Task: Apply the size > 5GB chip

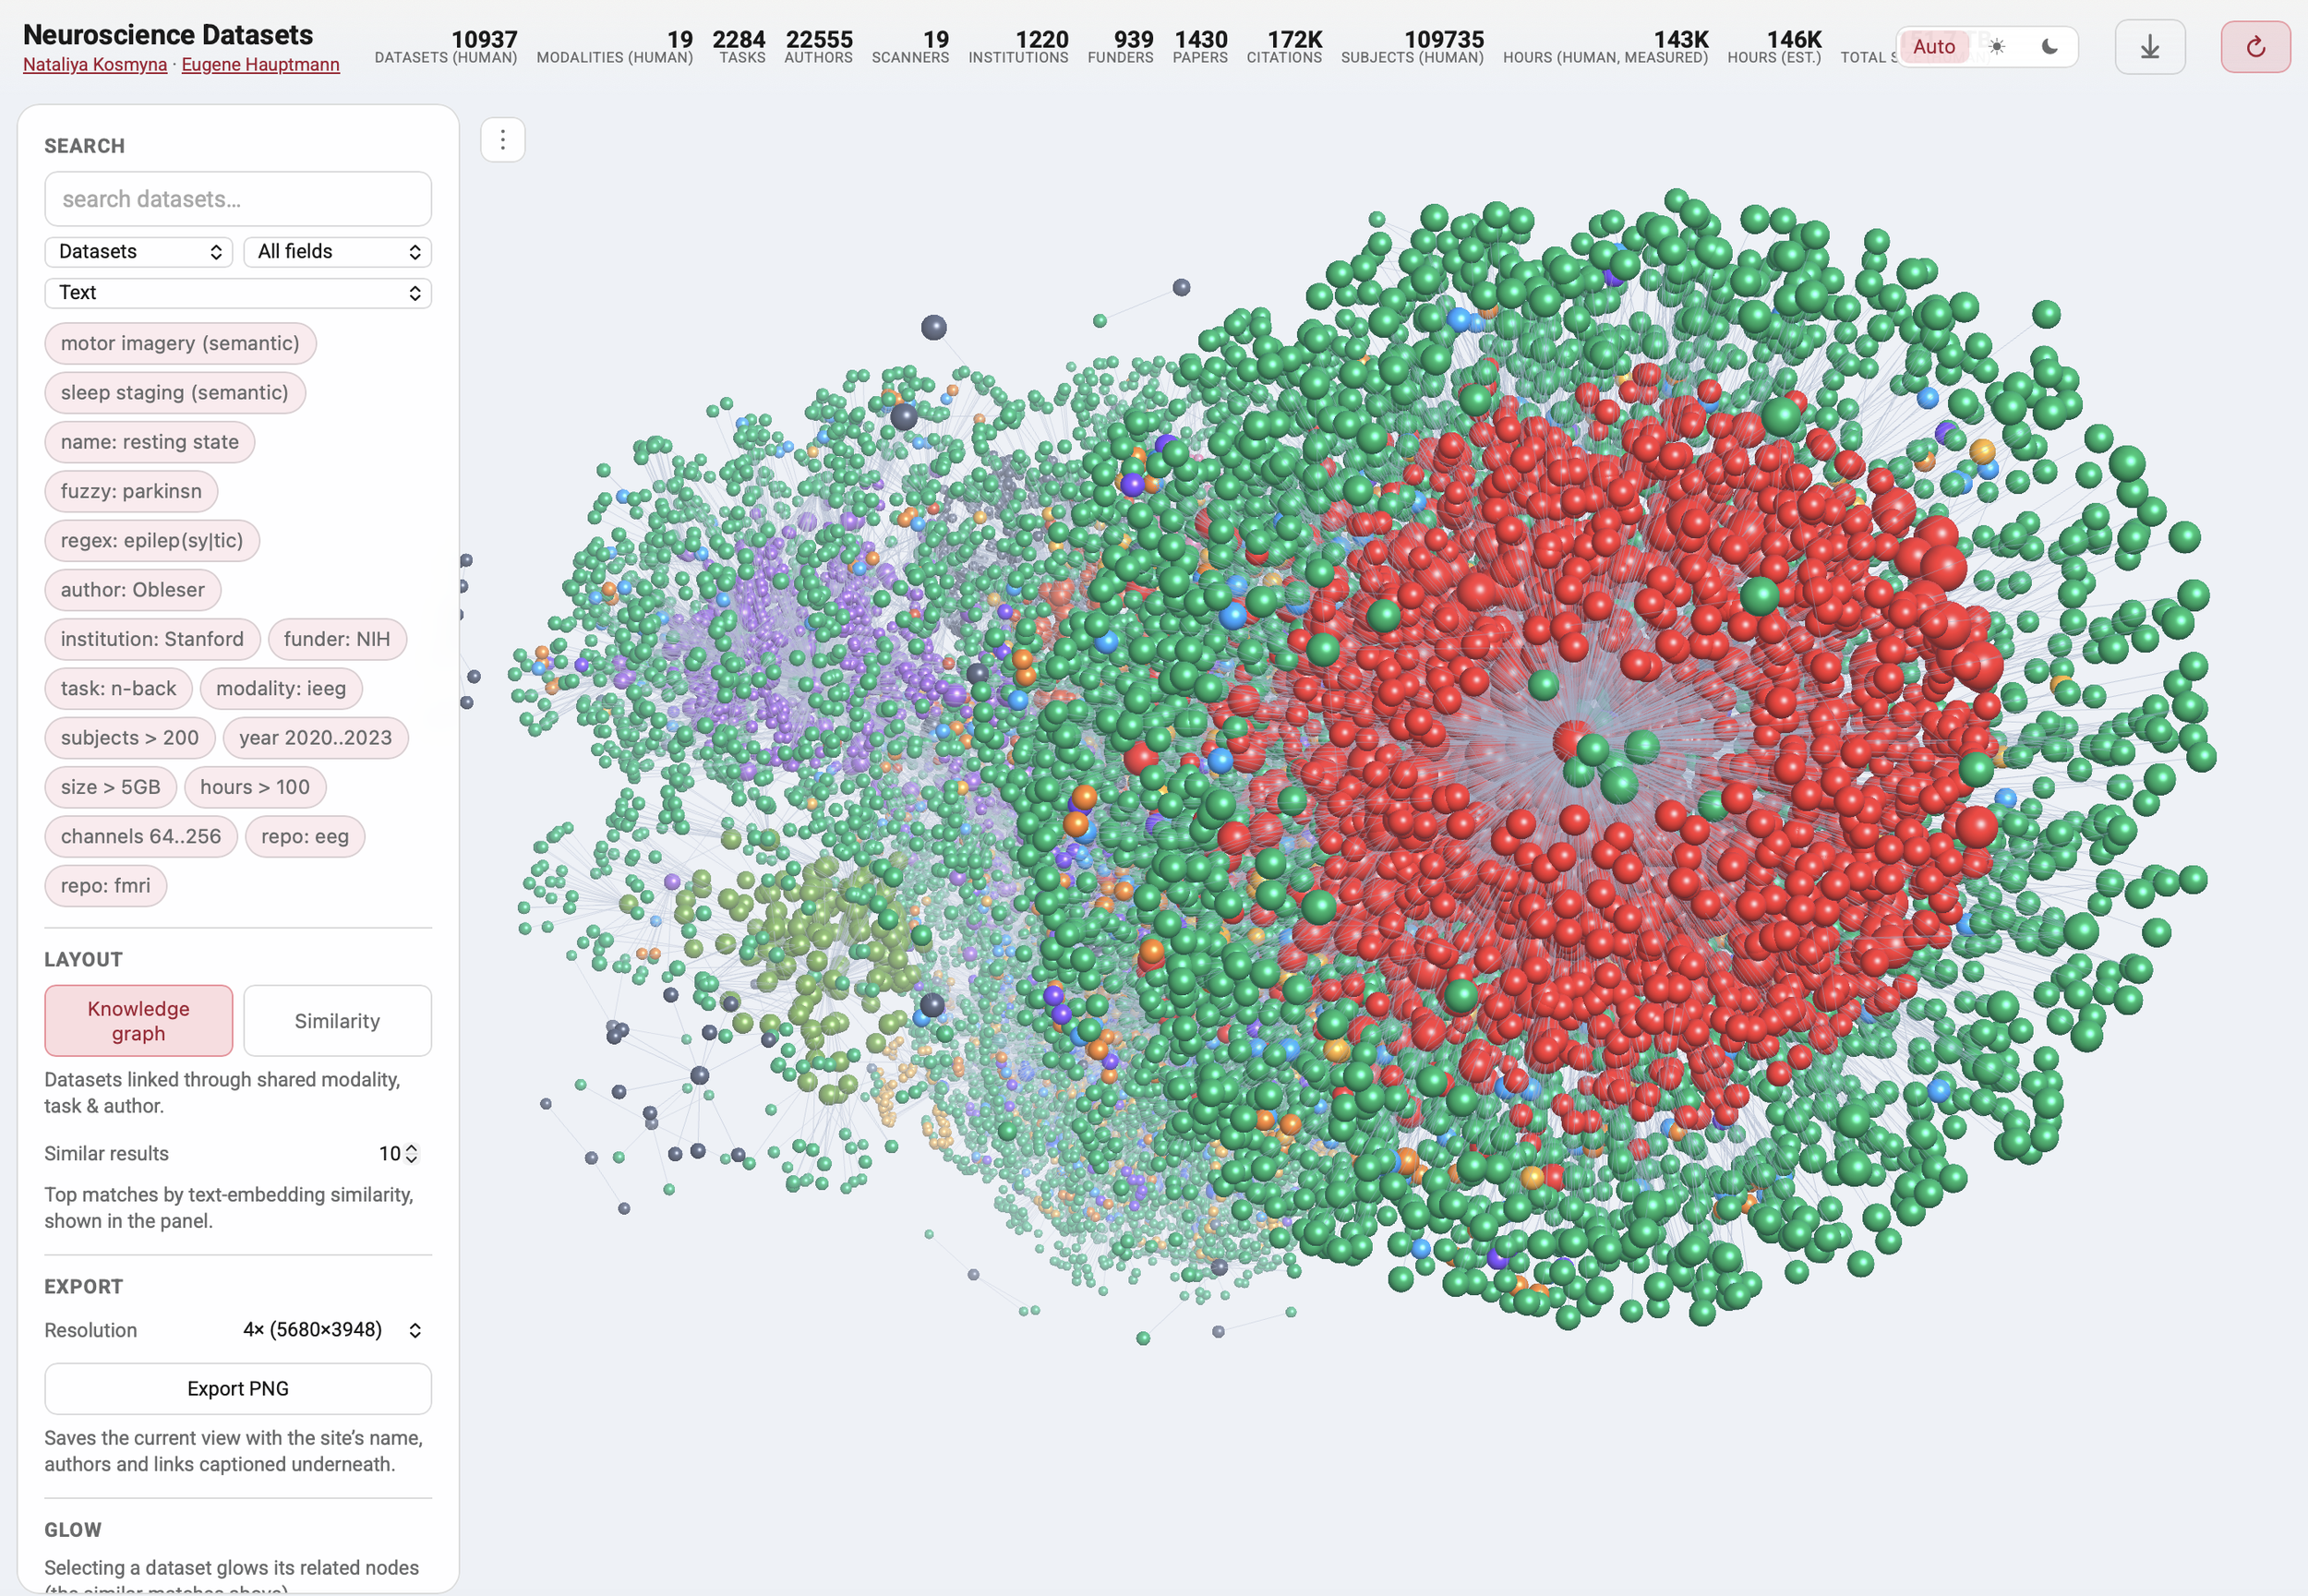Action: 111,787
